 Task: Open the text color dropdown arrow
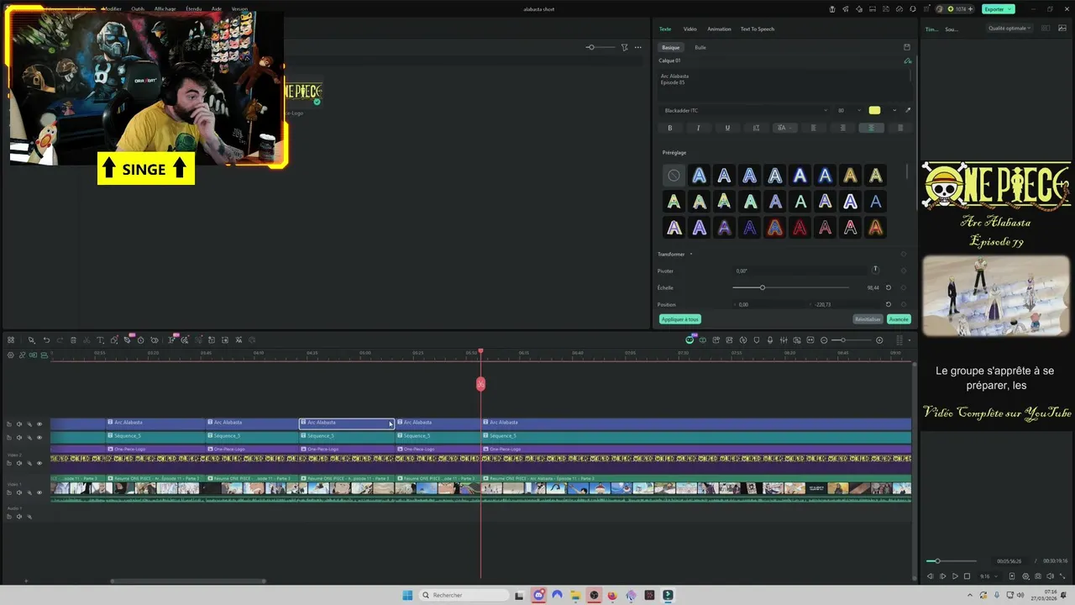894,110
